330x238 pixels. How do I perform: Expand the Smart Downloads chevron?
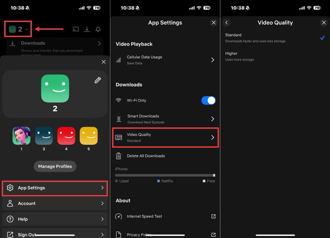213,119
